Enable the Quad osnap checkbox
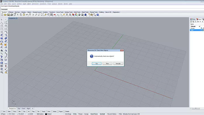Screen dimensions: 204x115 pos(41,111)
